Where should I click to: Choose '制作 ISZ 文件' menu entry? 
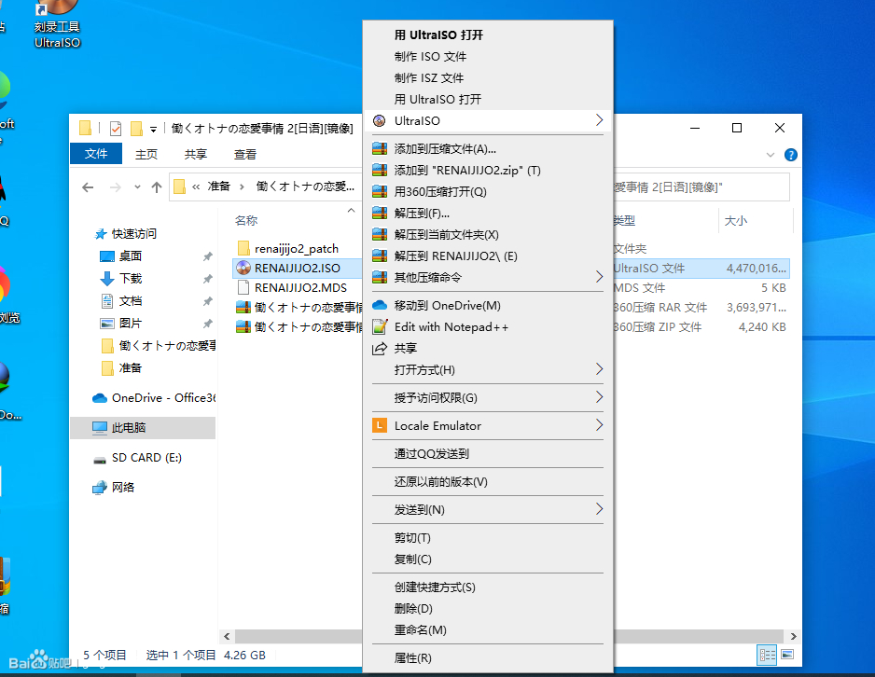488,78
